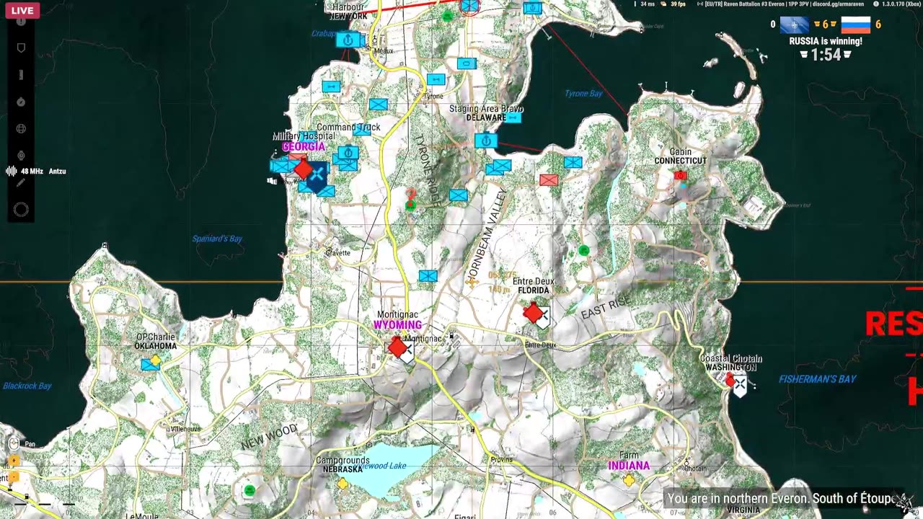Click the Tyrone Bay label

(583, 94)
